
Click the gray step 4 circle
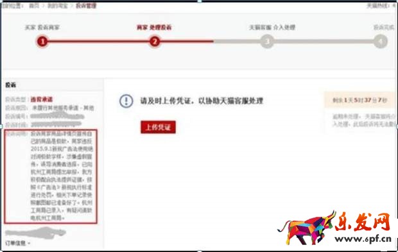[381, 41]
